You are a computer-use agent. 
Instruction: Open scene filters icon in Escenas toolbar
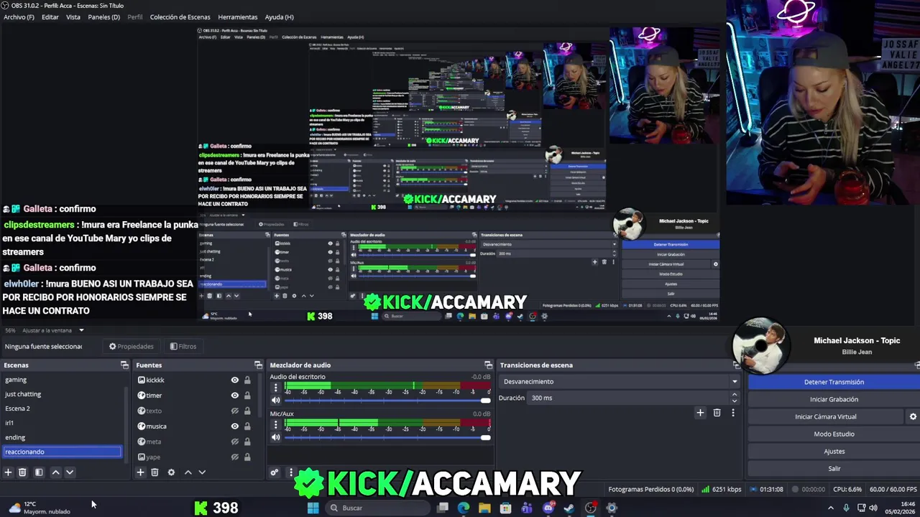click(39, 472)
